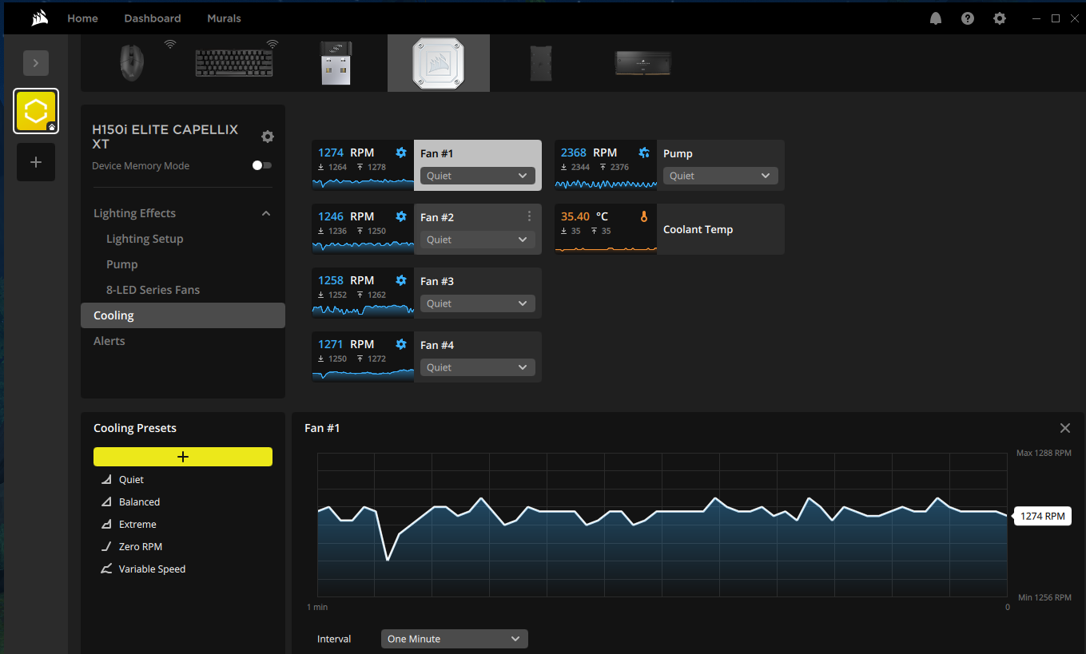Click the Fan #4 gear sensor icon

401,344
